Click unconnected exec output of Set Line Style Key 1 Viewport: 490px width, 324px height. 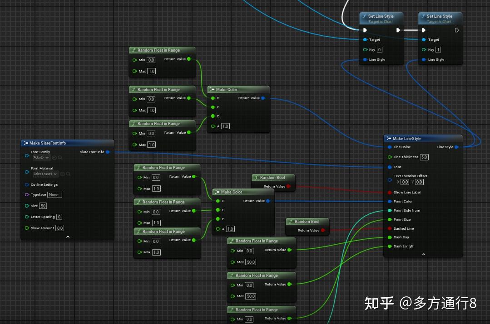point(456,30)
